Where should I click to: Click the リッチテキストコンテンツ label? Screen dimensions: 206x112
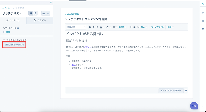click(x=15, y=40)
